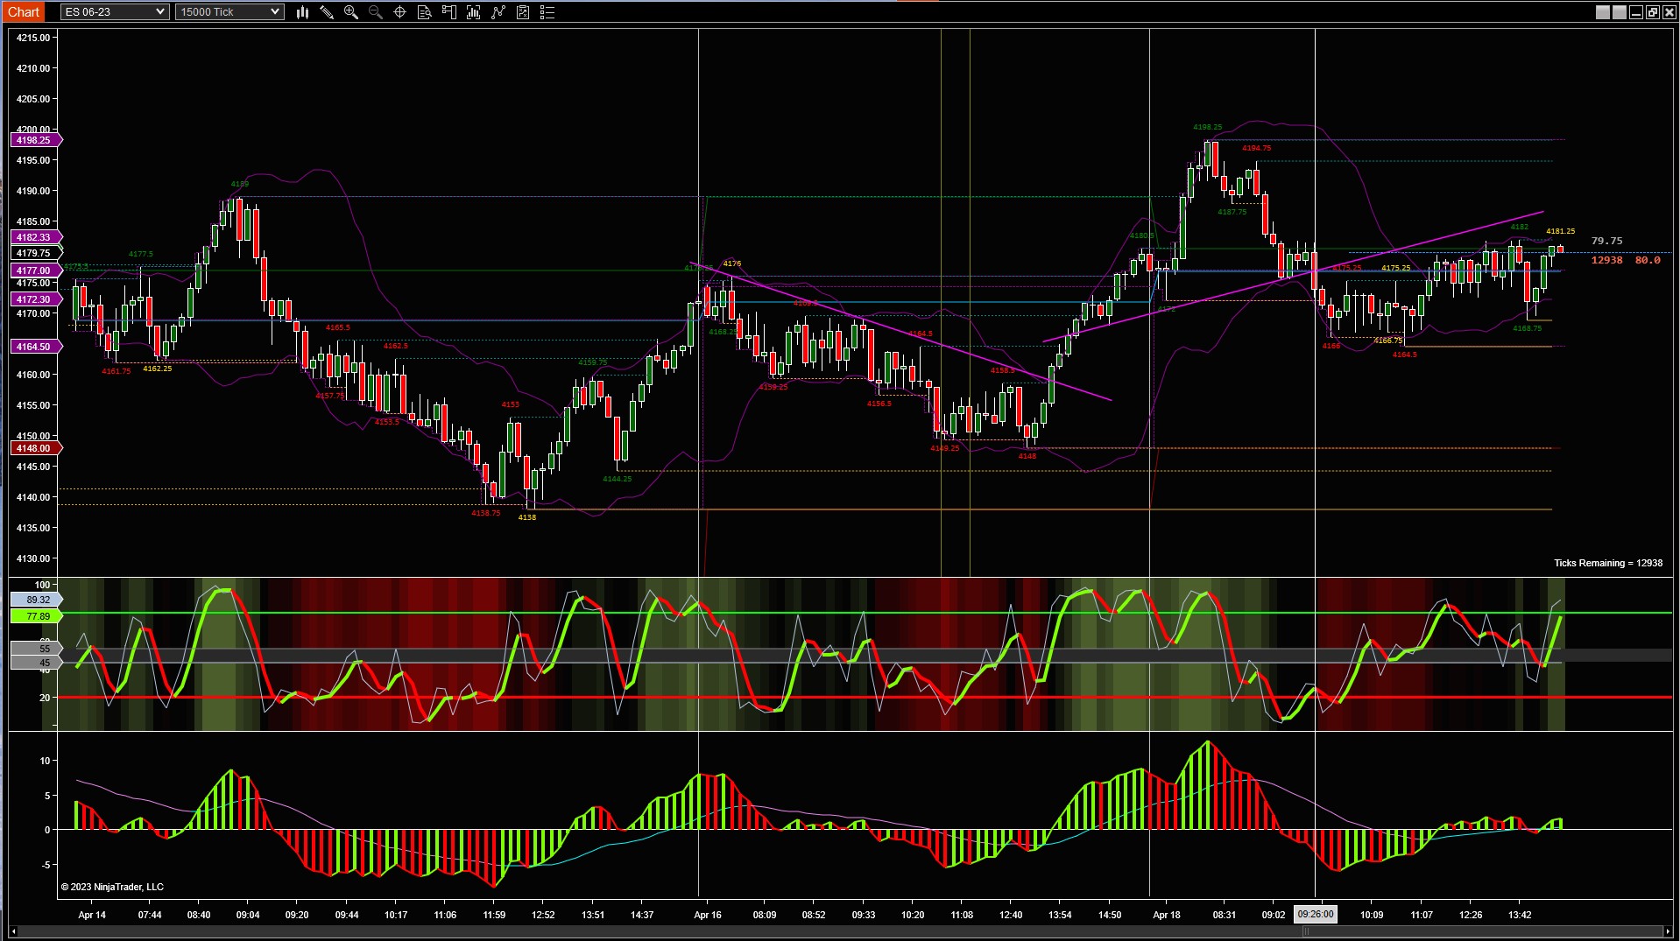The height and width of the screenshot is (941, 1680).
Task: Expand the ES 06-23 instrument dropdown
Action: point(115,12)
